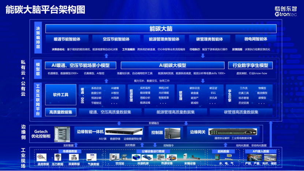304x171 pixels.
Task: Click the 工作流 text under 孪生引擎
Action: coord(244,88)
